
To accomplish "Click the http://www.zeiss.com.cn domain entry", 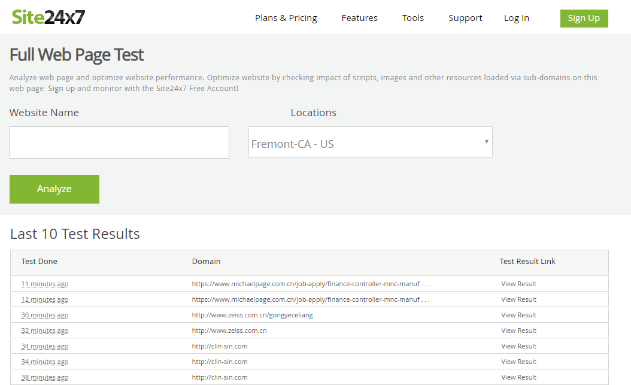I will pos(229,331).
